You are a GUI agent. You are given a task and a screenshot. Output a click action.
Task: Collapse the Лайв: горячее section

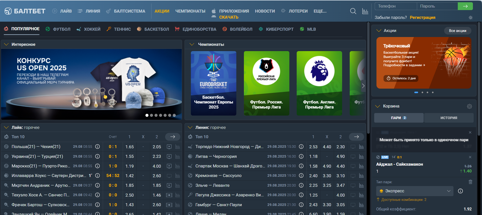pos(6,127)
